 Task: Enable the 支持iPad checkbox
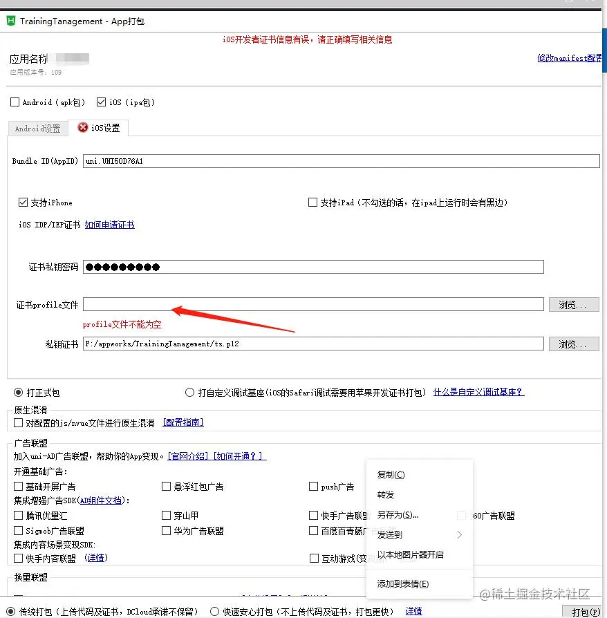(x=312, y=203)
